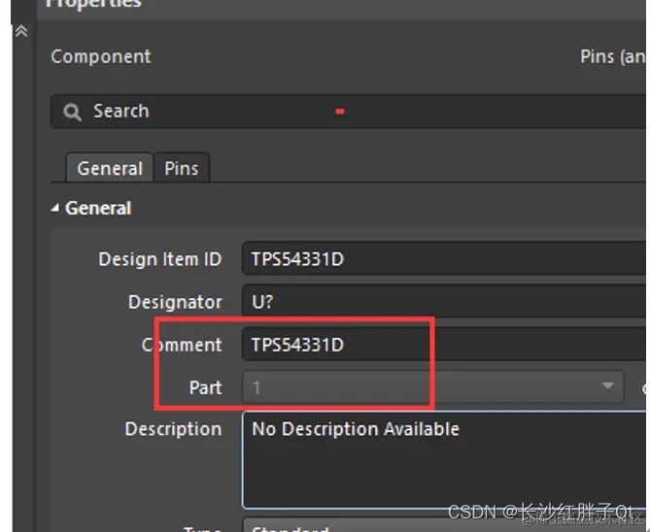Open the Type dropdown showing Standard

pyautogui.click(x=444, y=525)
